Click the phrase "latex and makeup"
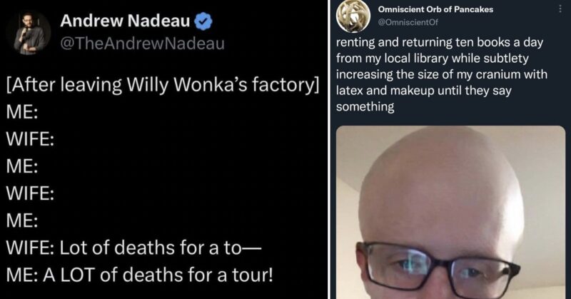The height and width of the screenshot is (299, 571). coord(385,91)
